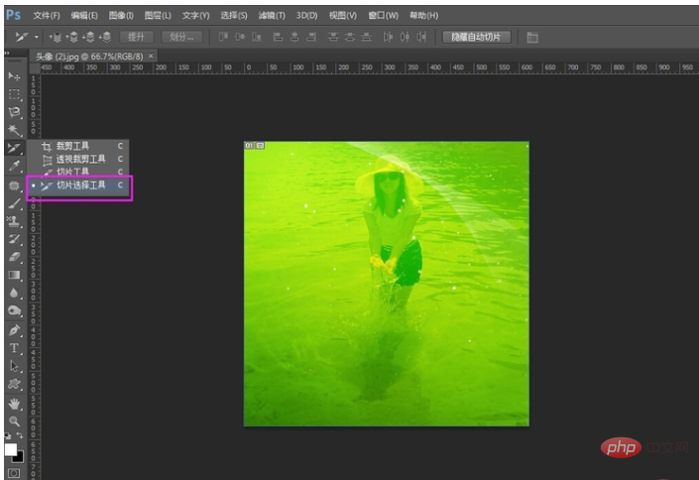Select the Rectangular Marquee tool

pos(14,94)
